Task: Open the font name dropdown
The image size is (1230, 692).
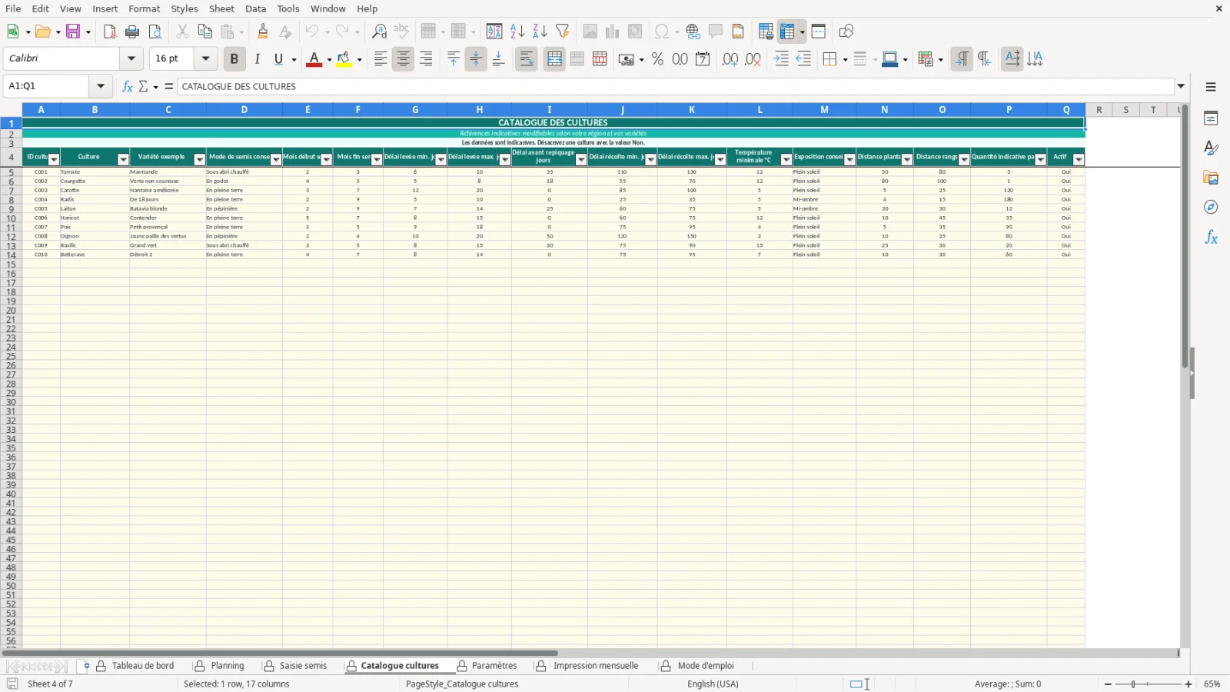Action: [x=131, y=58]
